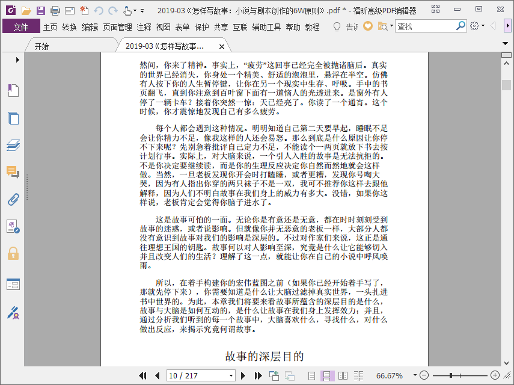Image resolution: width=514 pixels, height=385 pixels.
Task: Switch to the 开始 document tab
Action: 42,46
